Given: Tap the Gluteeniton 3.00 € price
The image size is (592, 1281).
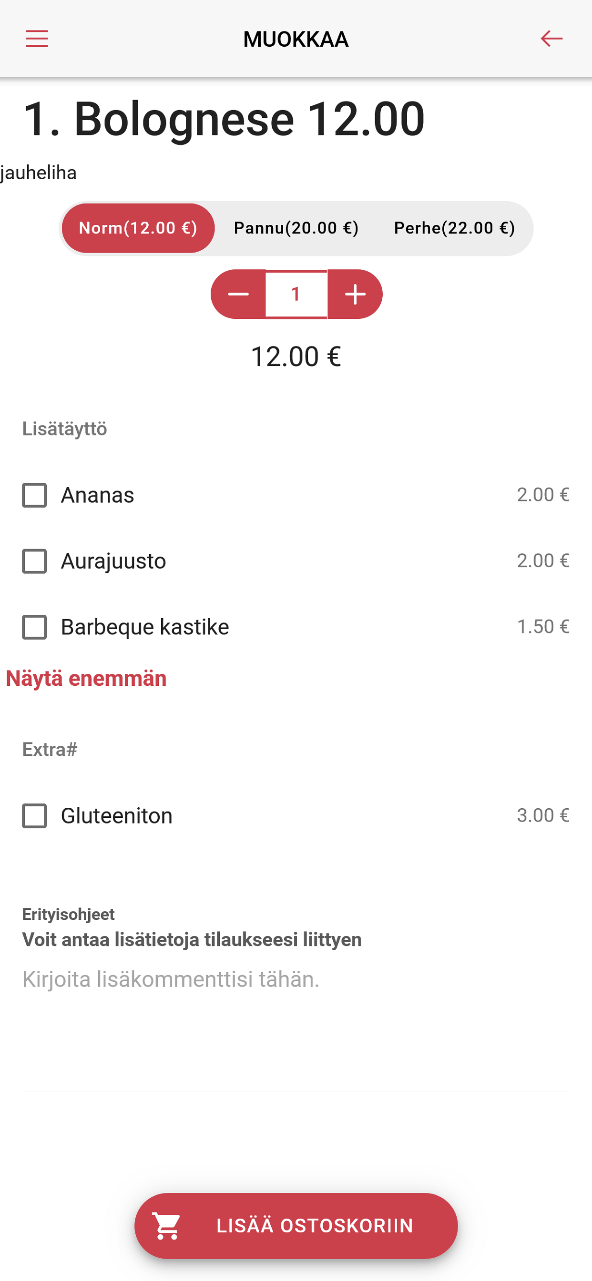Looking at the screenshot, I should pos(543,815).
